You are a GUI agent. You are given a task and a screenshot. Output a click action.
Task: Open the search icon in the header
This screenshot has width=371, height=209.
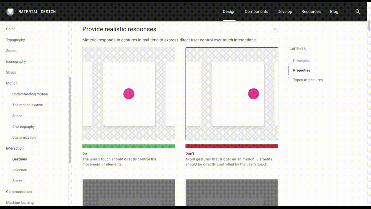coord(358,12)
